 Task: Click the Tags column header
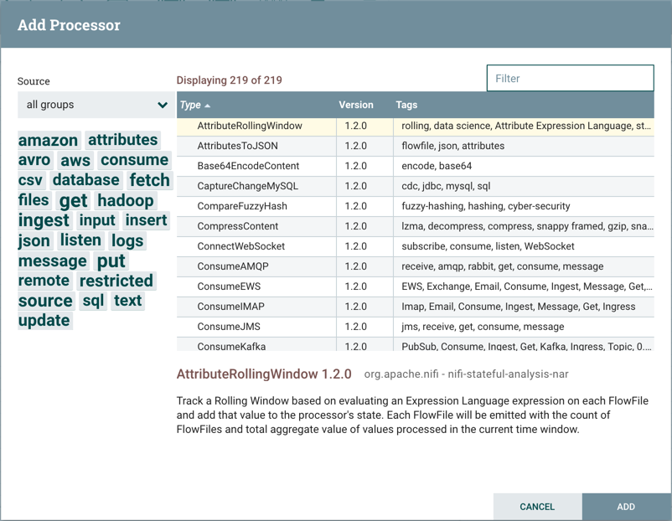(x=406, y=106)
